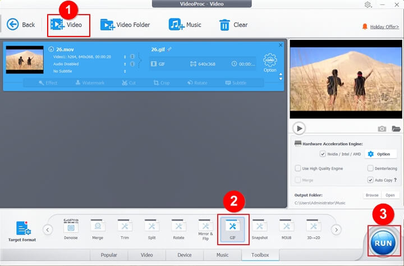Add a video with the Video button

(66, 25)
